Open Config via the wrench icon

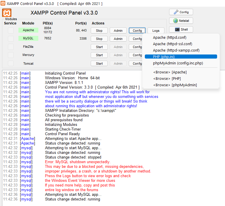(181, 12)
